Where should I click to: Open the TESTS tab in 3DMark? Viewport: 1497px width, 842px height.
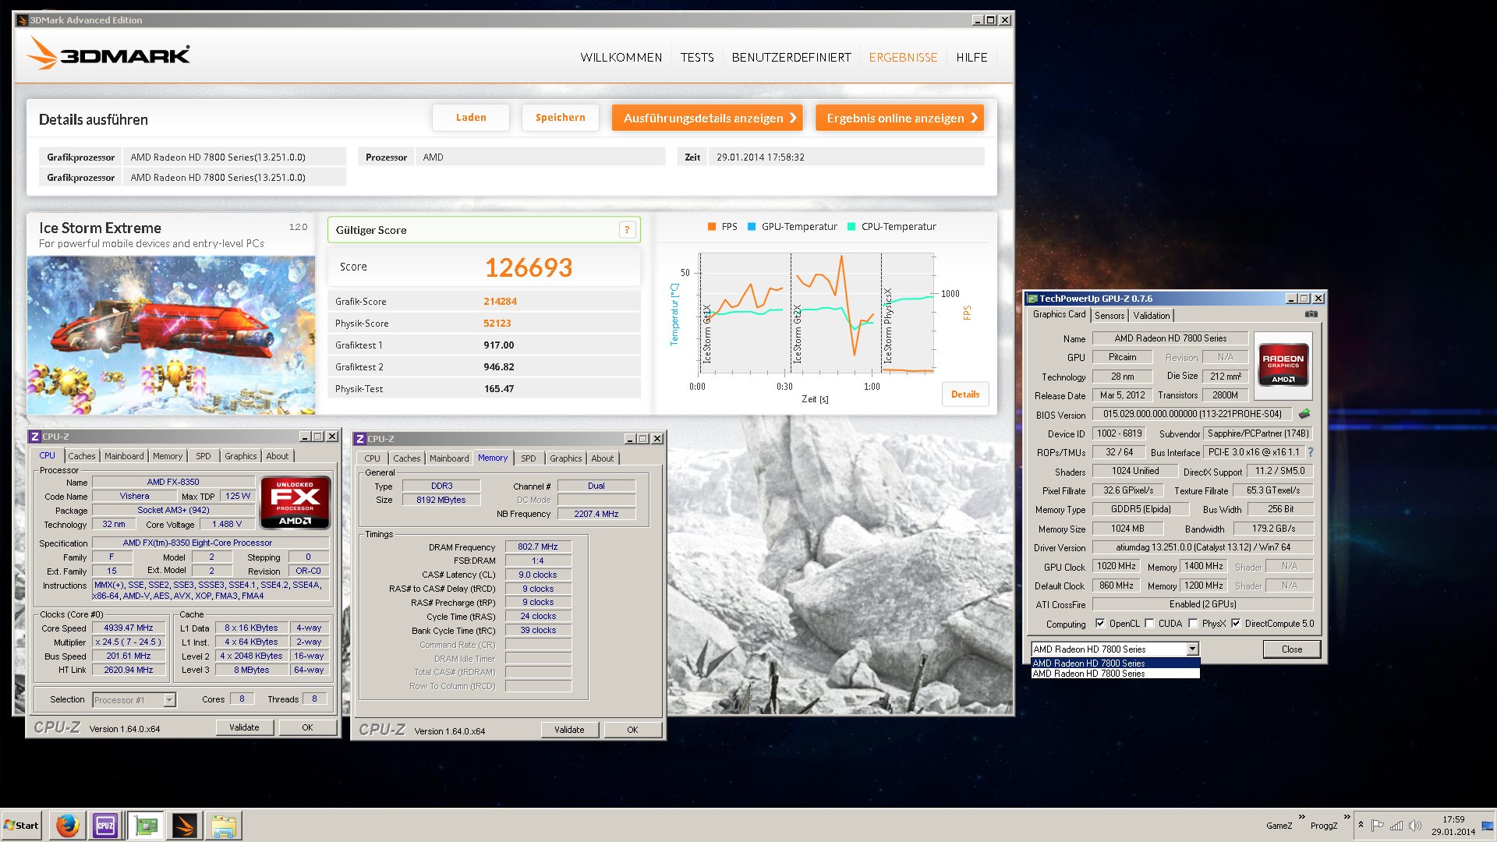pyautogui.click(x=697, y=58)
